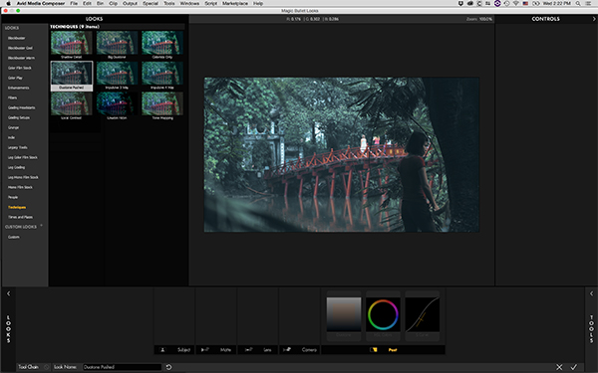This screenshot has width=598, height=373.
Task: Select the Color Film Stock category
Action: coord(20,68)
